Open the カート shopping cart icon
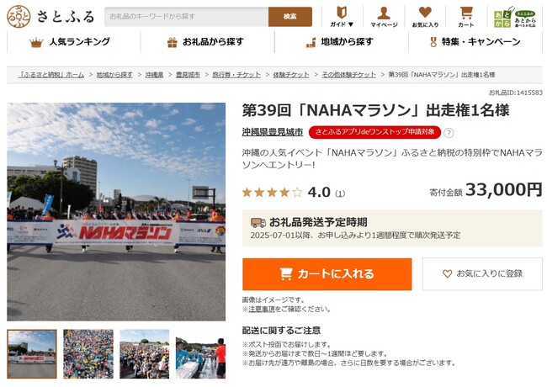The height and width of the screenshot is (387, 547). pyautogui.click(x=466, y=17)
